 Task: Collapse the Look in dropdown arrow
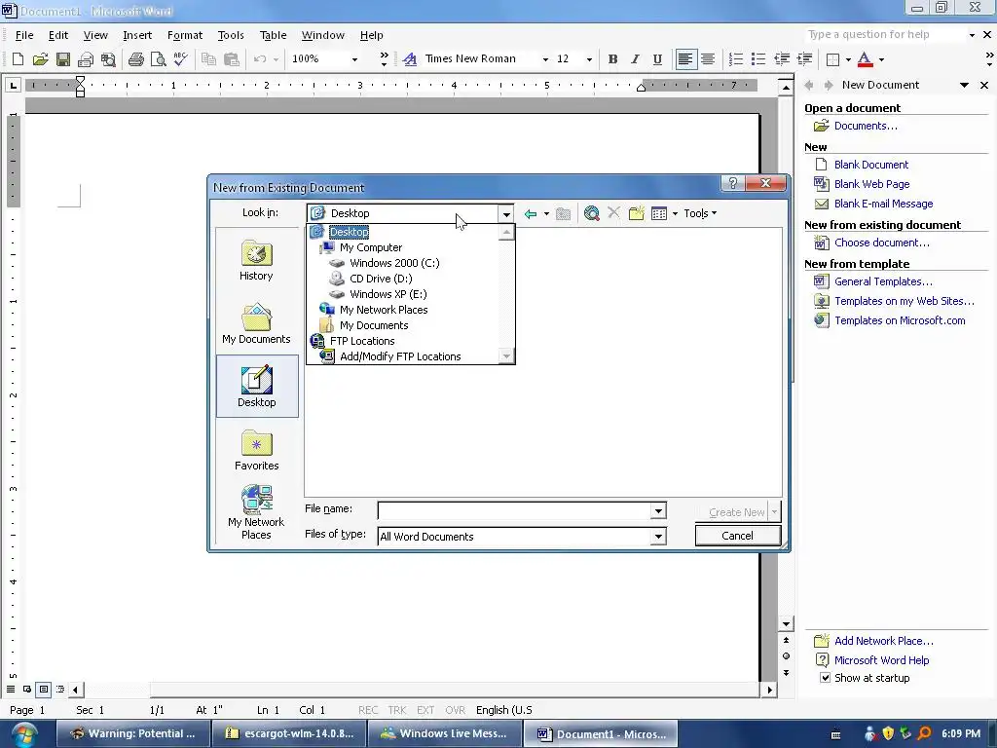(x=506, y=213)
